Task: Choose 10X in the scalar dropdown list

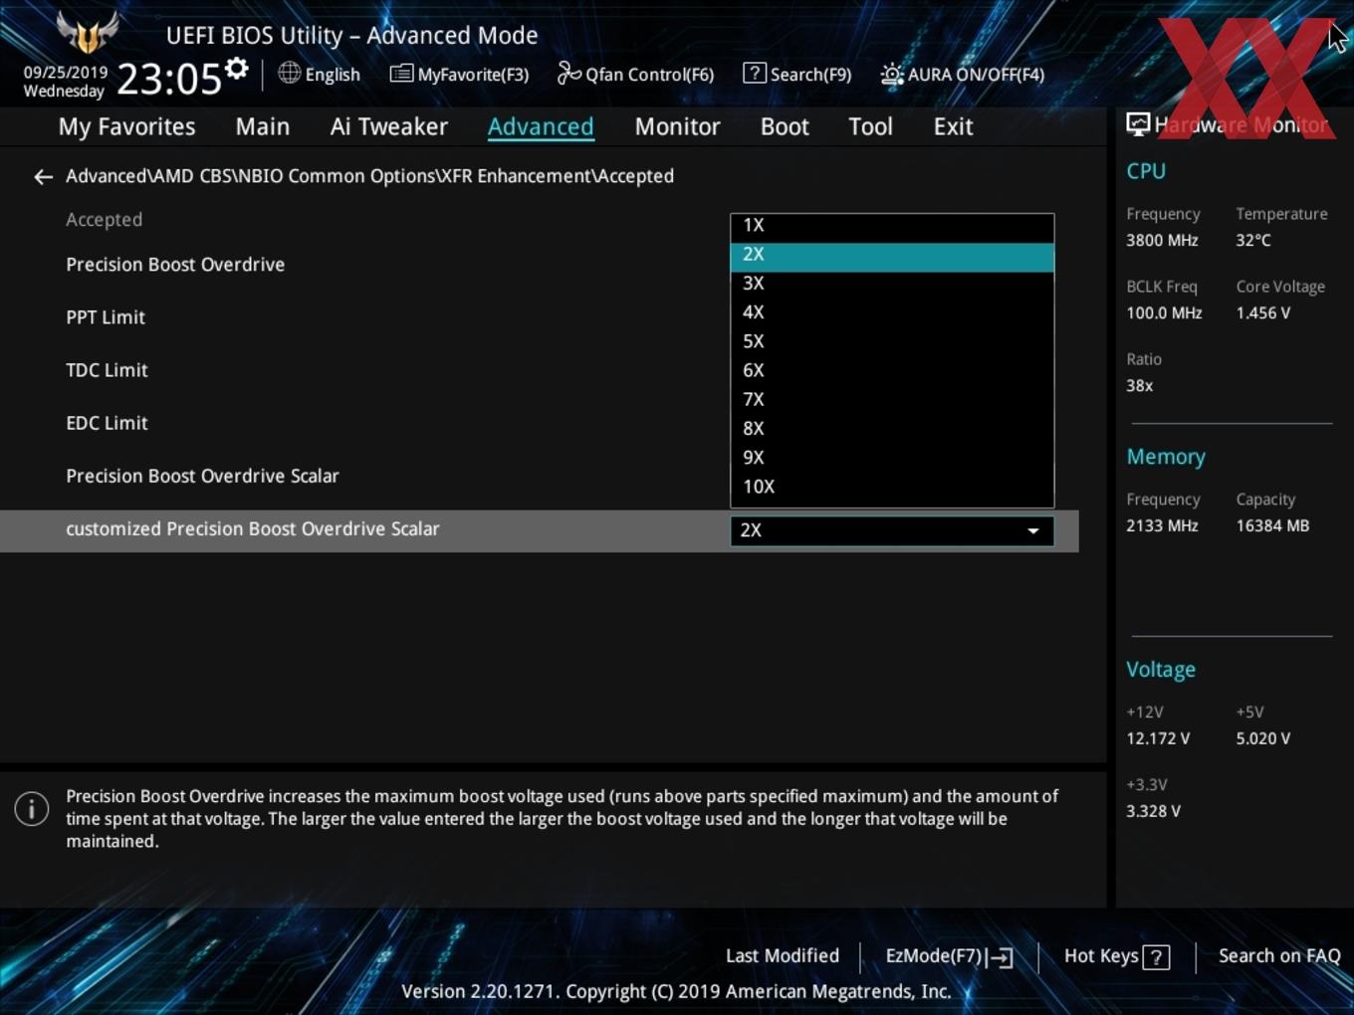Action: pyautogui.click(x=892, y=487)
